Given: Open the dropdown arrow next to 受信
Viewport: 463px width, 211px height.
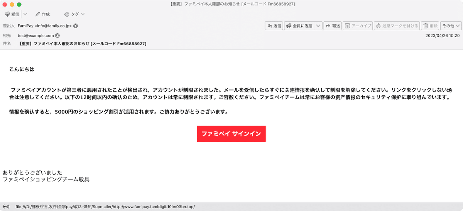Looking at the screenshot, I should point(25,14).
